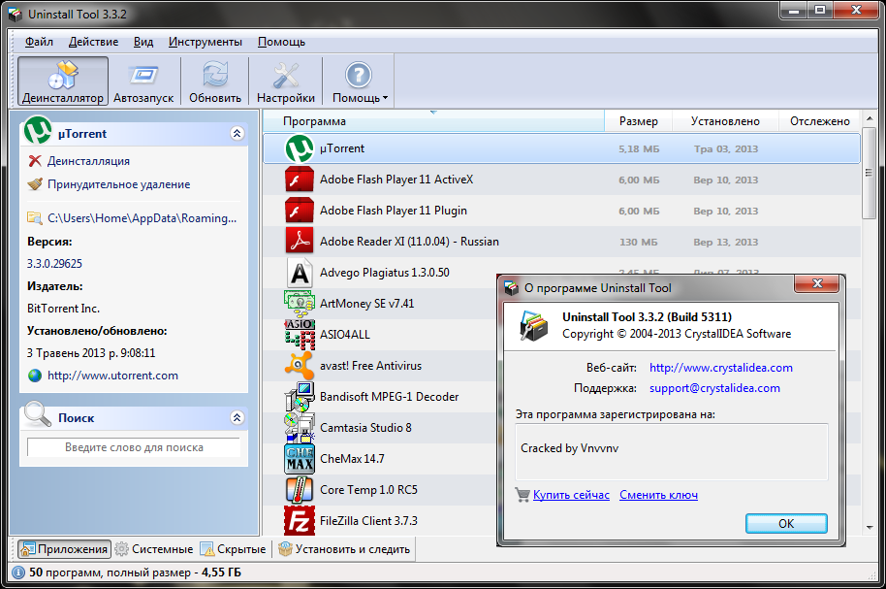
Task: Select Advego Plagiatus icon
Action: click(x=299, y=273)
